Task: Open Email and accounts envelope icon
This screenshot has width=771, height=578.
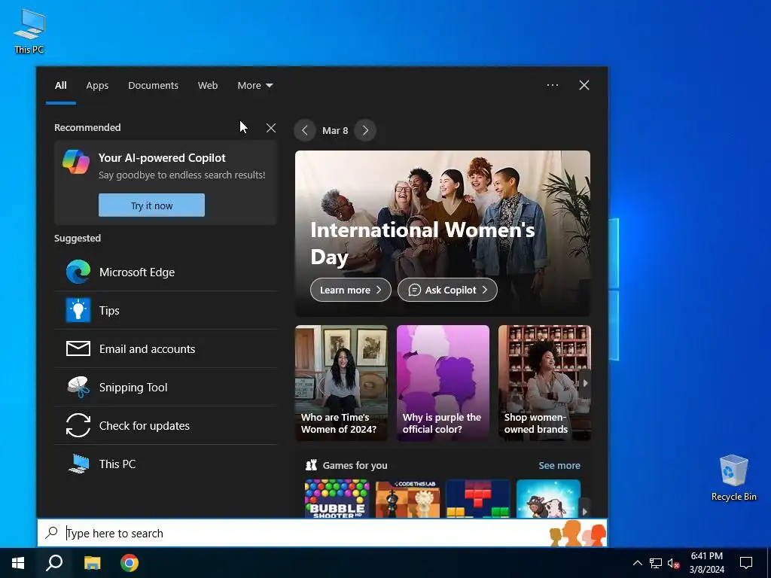Action: pyautogui.click(x=78, y=348)
